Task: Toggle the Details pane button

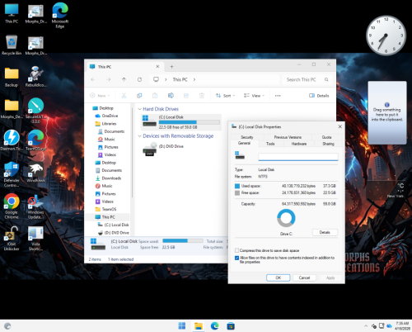Action: tap(319, 96)
